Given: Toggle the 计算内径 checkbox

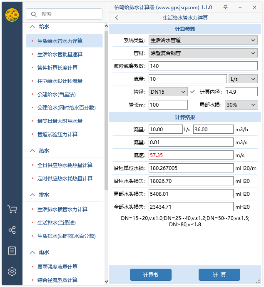Looking at the screenshot, I should click(192, 92).
